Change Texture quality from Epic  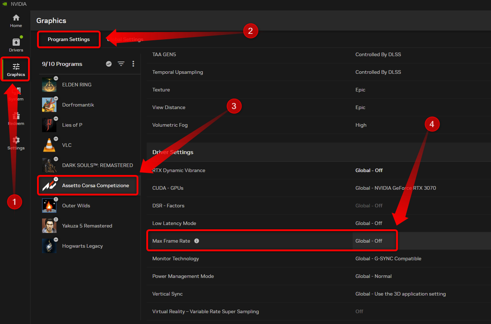360,90
